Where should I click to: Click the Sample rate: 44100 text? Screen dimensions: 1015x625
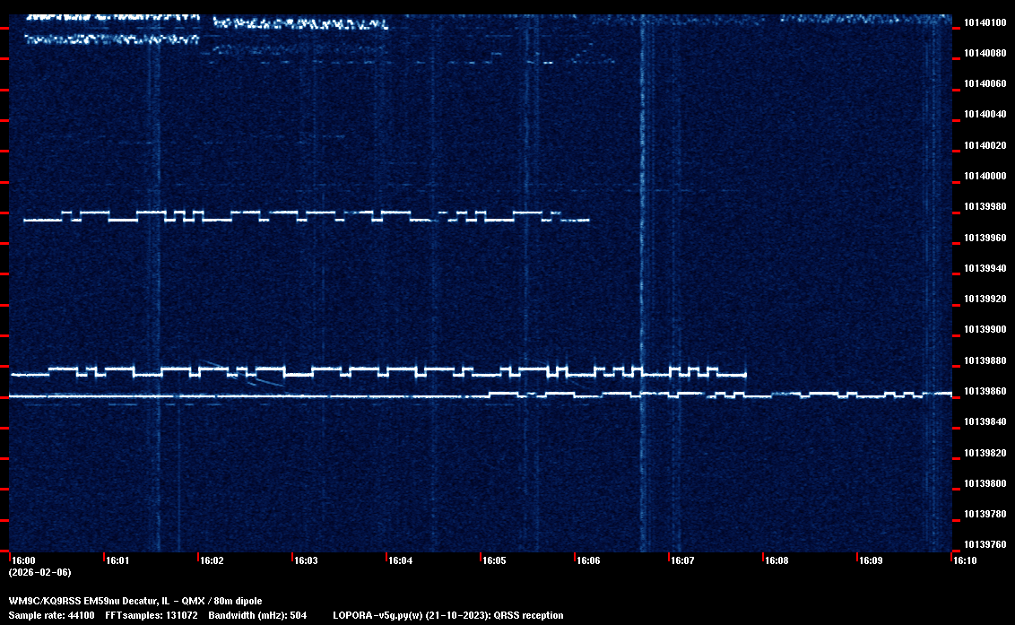pos(51,615)
